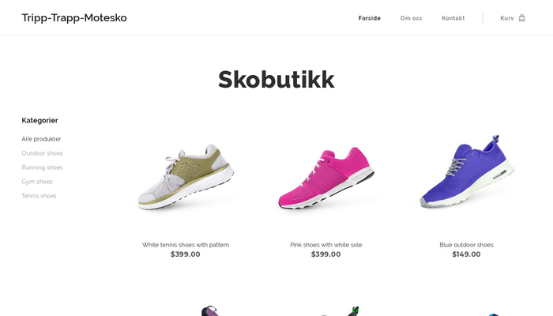
Task: Open the blue outdoor shoe product image
Action: [467, 171]
